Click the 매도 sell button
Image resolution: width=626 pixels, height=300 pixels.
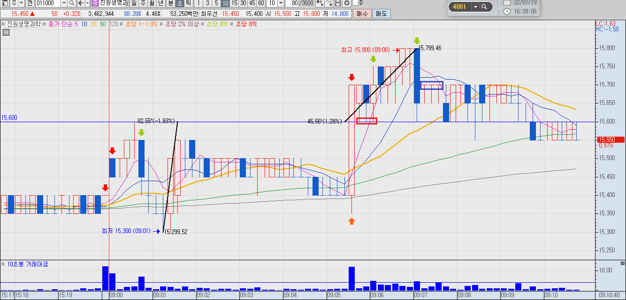(381, 14)
